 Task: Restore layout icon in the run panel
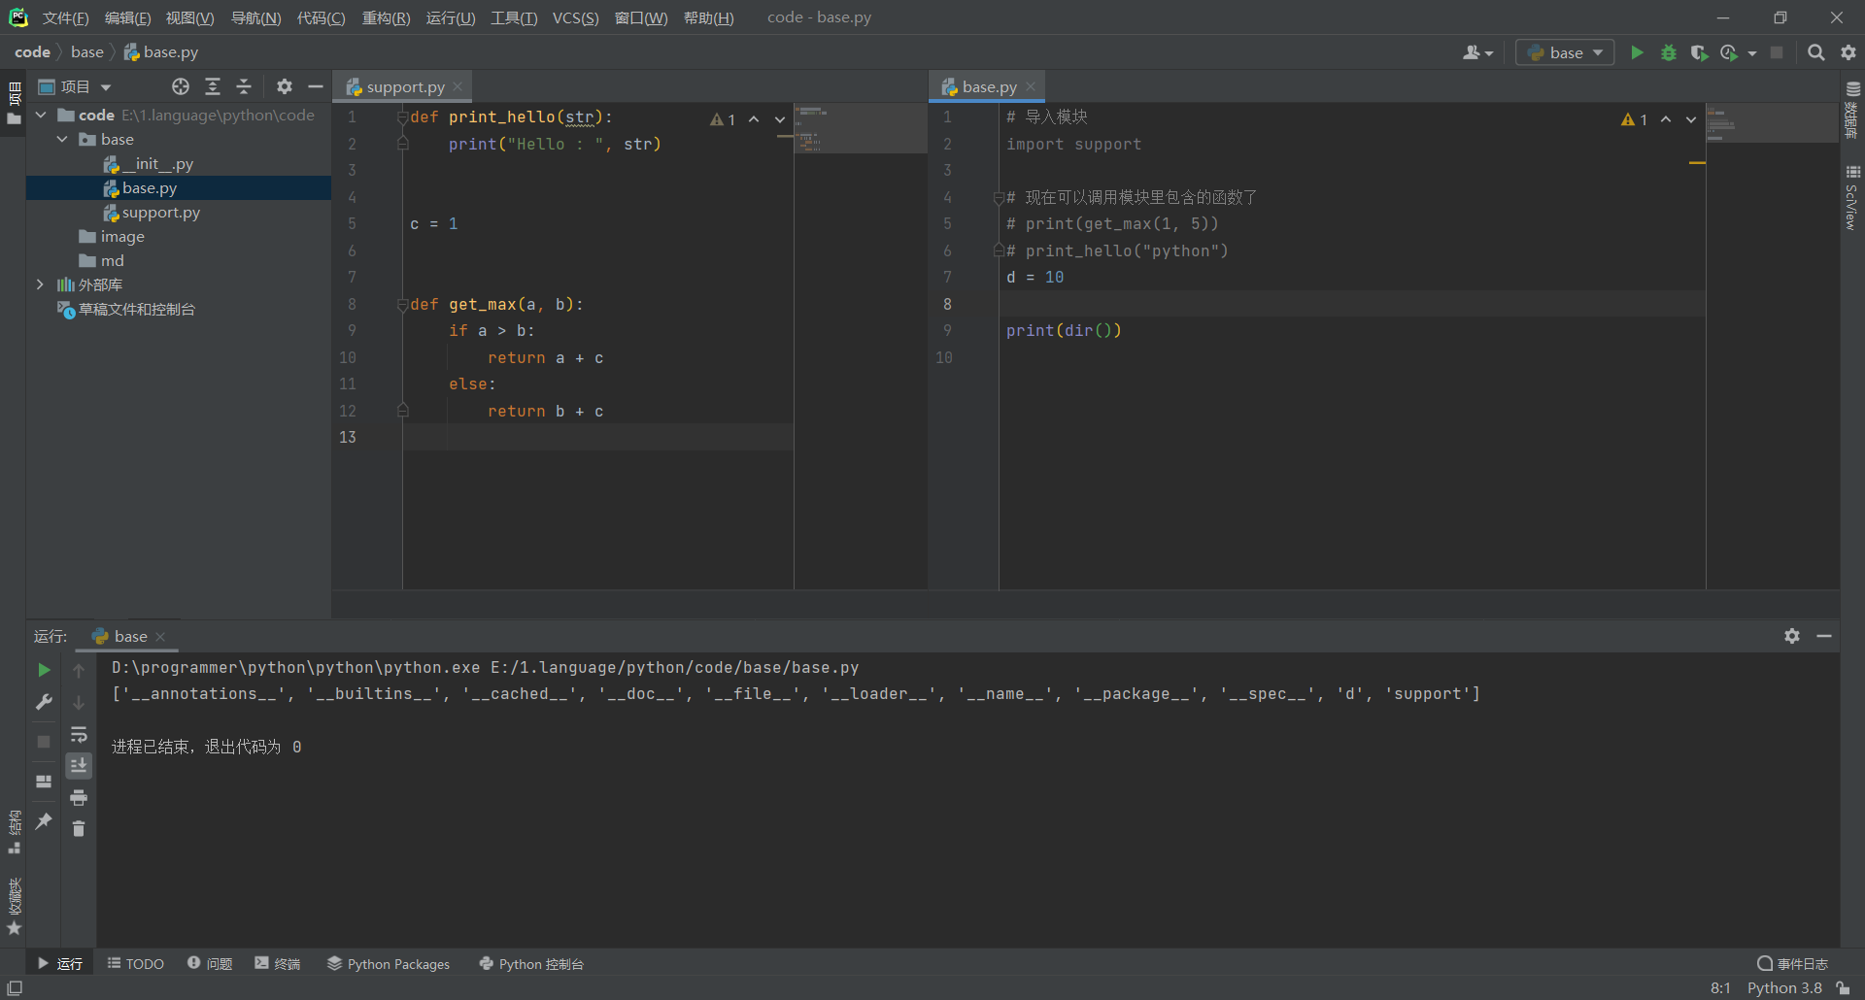tap(44, 781)
